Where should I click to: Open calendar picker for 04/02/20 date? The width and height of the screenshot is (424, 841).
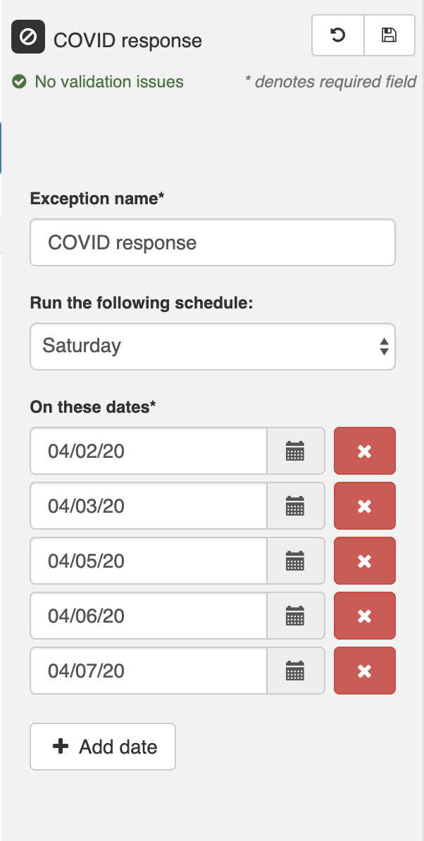295,451
